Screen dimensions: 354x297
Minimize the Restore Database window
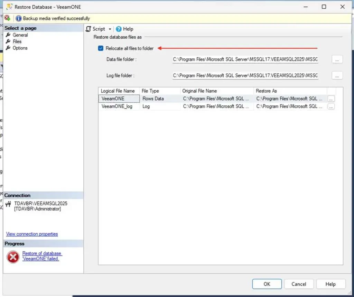click(306, 7)
